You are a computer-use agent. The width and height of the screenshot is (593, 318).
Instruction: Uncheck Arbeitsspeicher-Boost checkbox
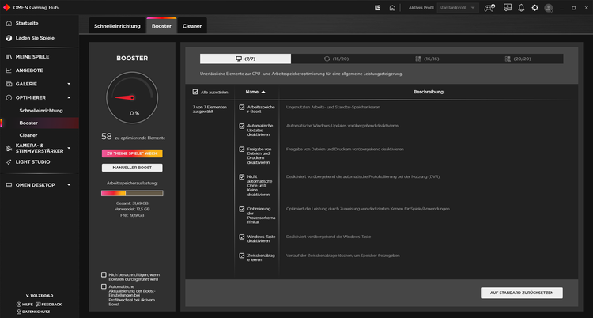click(x=242, y=108)
